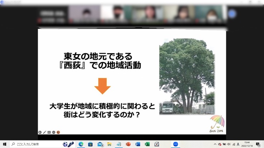The width and height of the screenshot is (264, 148).
Task: Open Excel from the taskbar
Action: tap(147, 144)
